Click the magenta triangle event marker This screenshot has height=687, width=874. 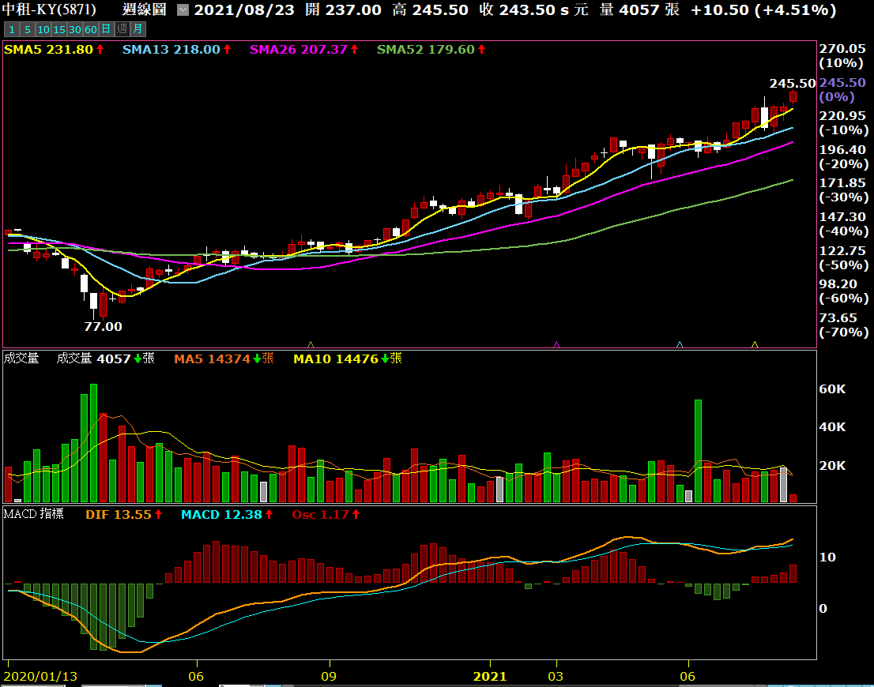click(x=557, y=344)
